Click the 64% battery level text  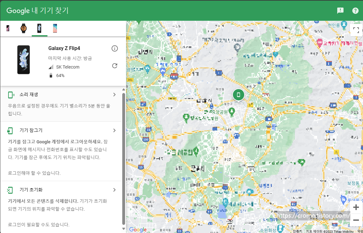[60, 75]
